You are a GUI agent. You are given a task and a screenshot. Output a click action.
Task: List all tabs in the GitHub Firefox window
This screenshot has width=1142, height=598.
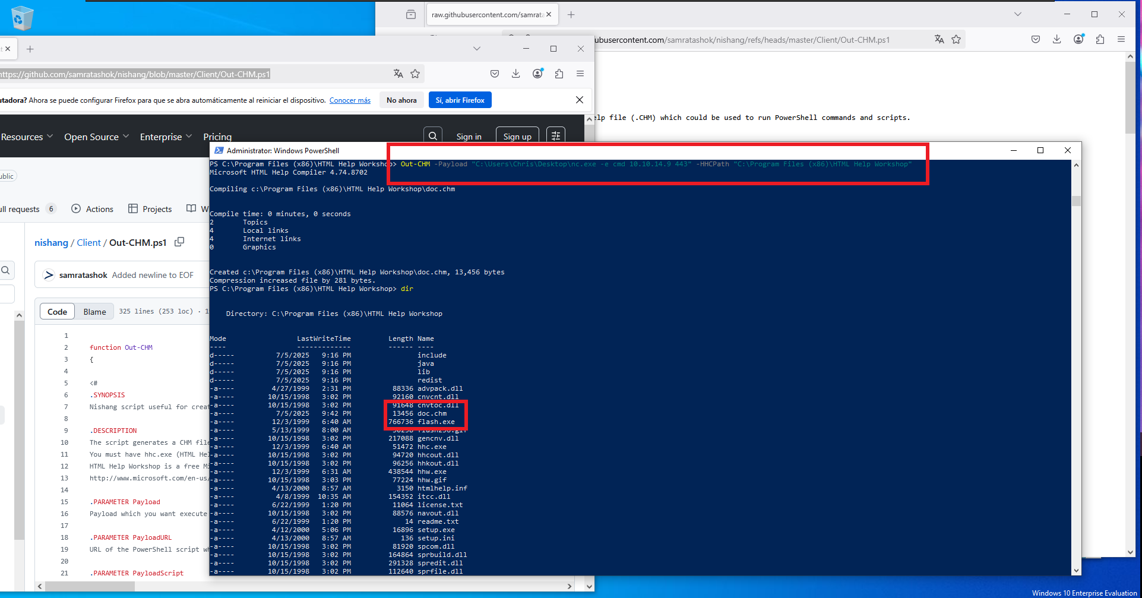tap(477, 49)
